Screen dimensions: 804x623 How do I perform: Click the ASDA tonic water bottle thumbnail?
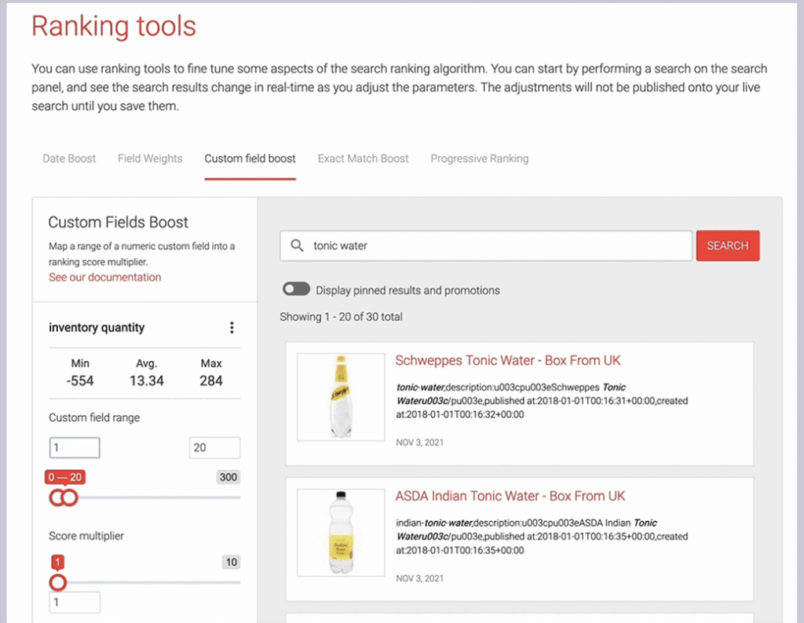point(341,531)
